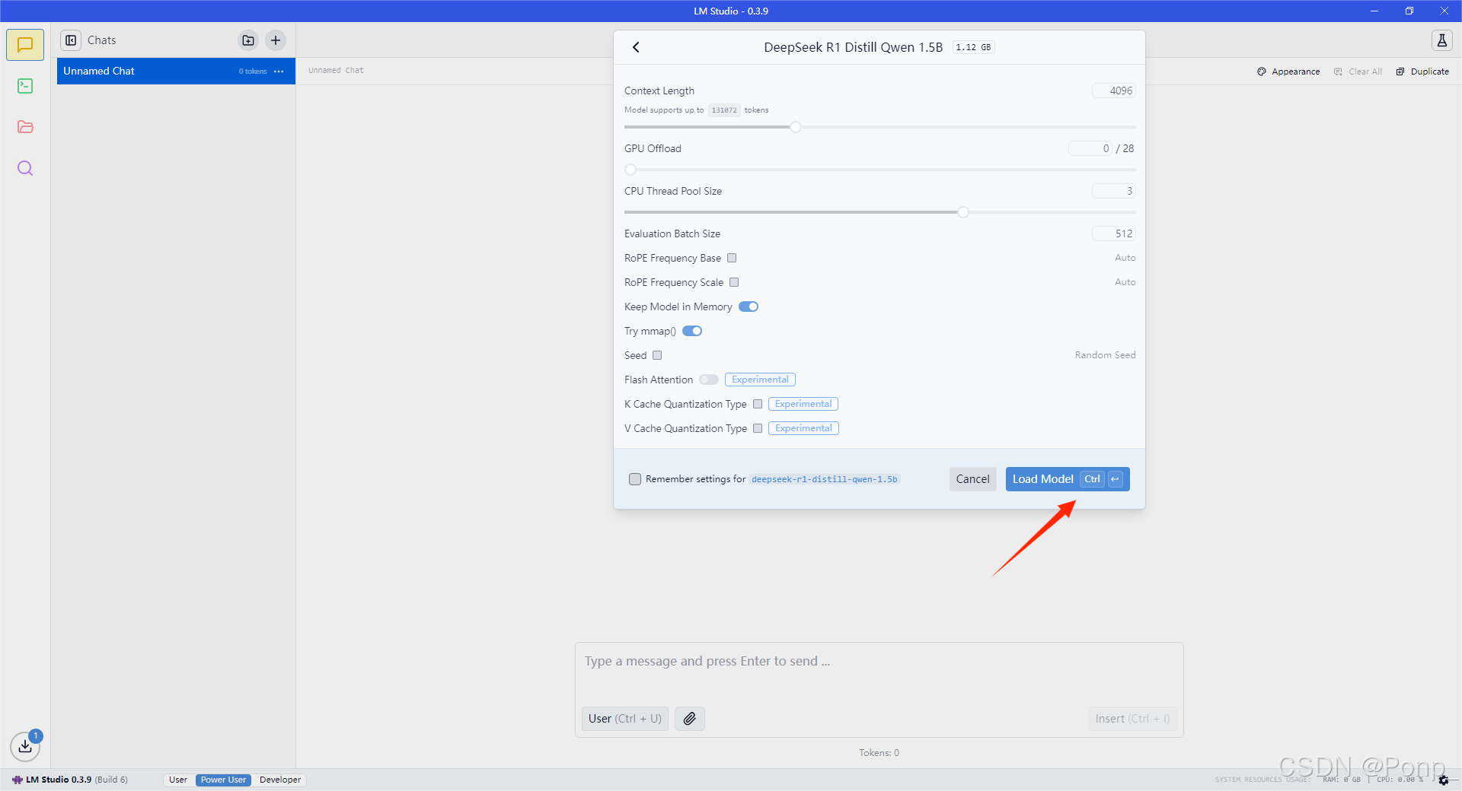
Task: Click the Enter key icon on Load Model
Action: point(1116,479)
